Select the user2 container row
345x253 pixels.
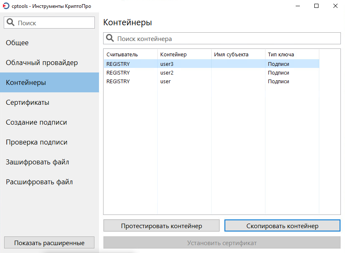(212, 72)
